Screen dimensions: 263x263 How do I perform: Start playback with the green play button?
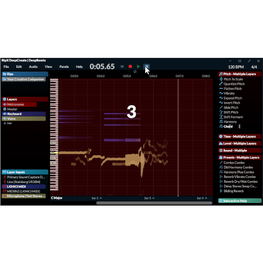138,66
